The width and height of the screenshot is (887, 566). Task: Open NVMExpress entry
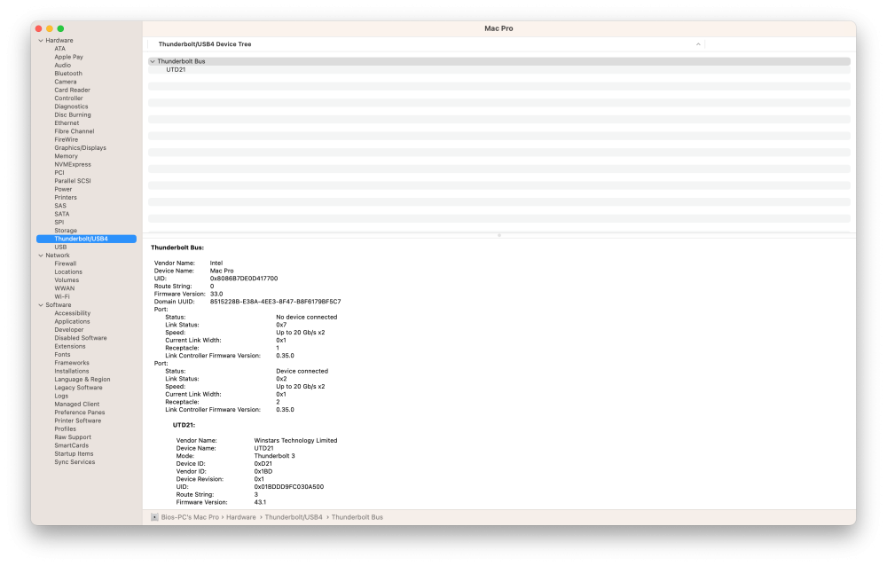click(x=73, y=165)
